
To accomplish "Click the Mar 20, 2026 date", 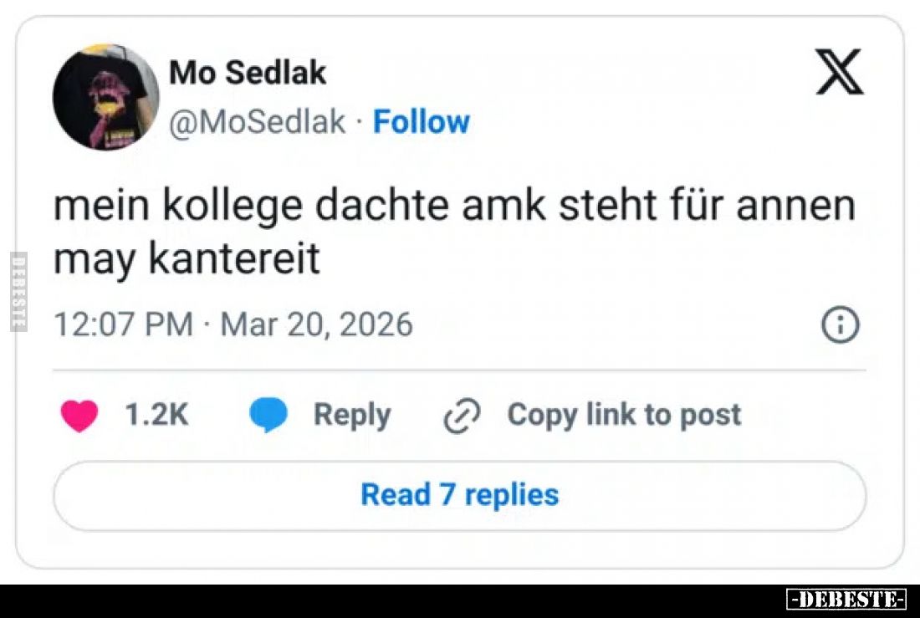I will point(316,324).
